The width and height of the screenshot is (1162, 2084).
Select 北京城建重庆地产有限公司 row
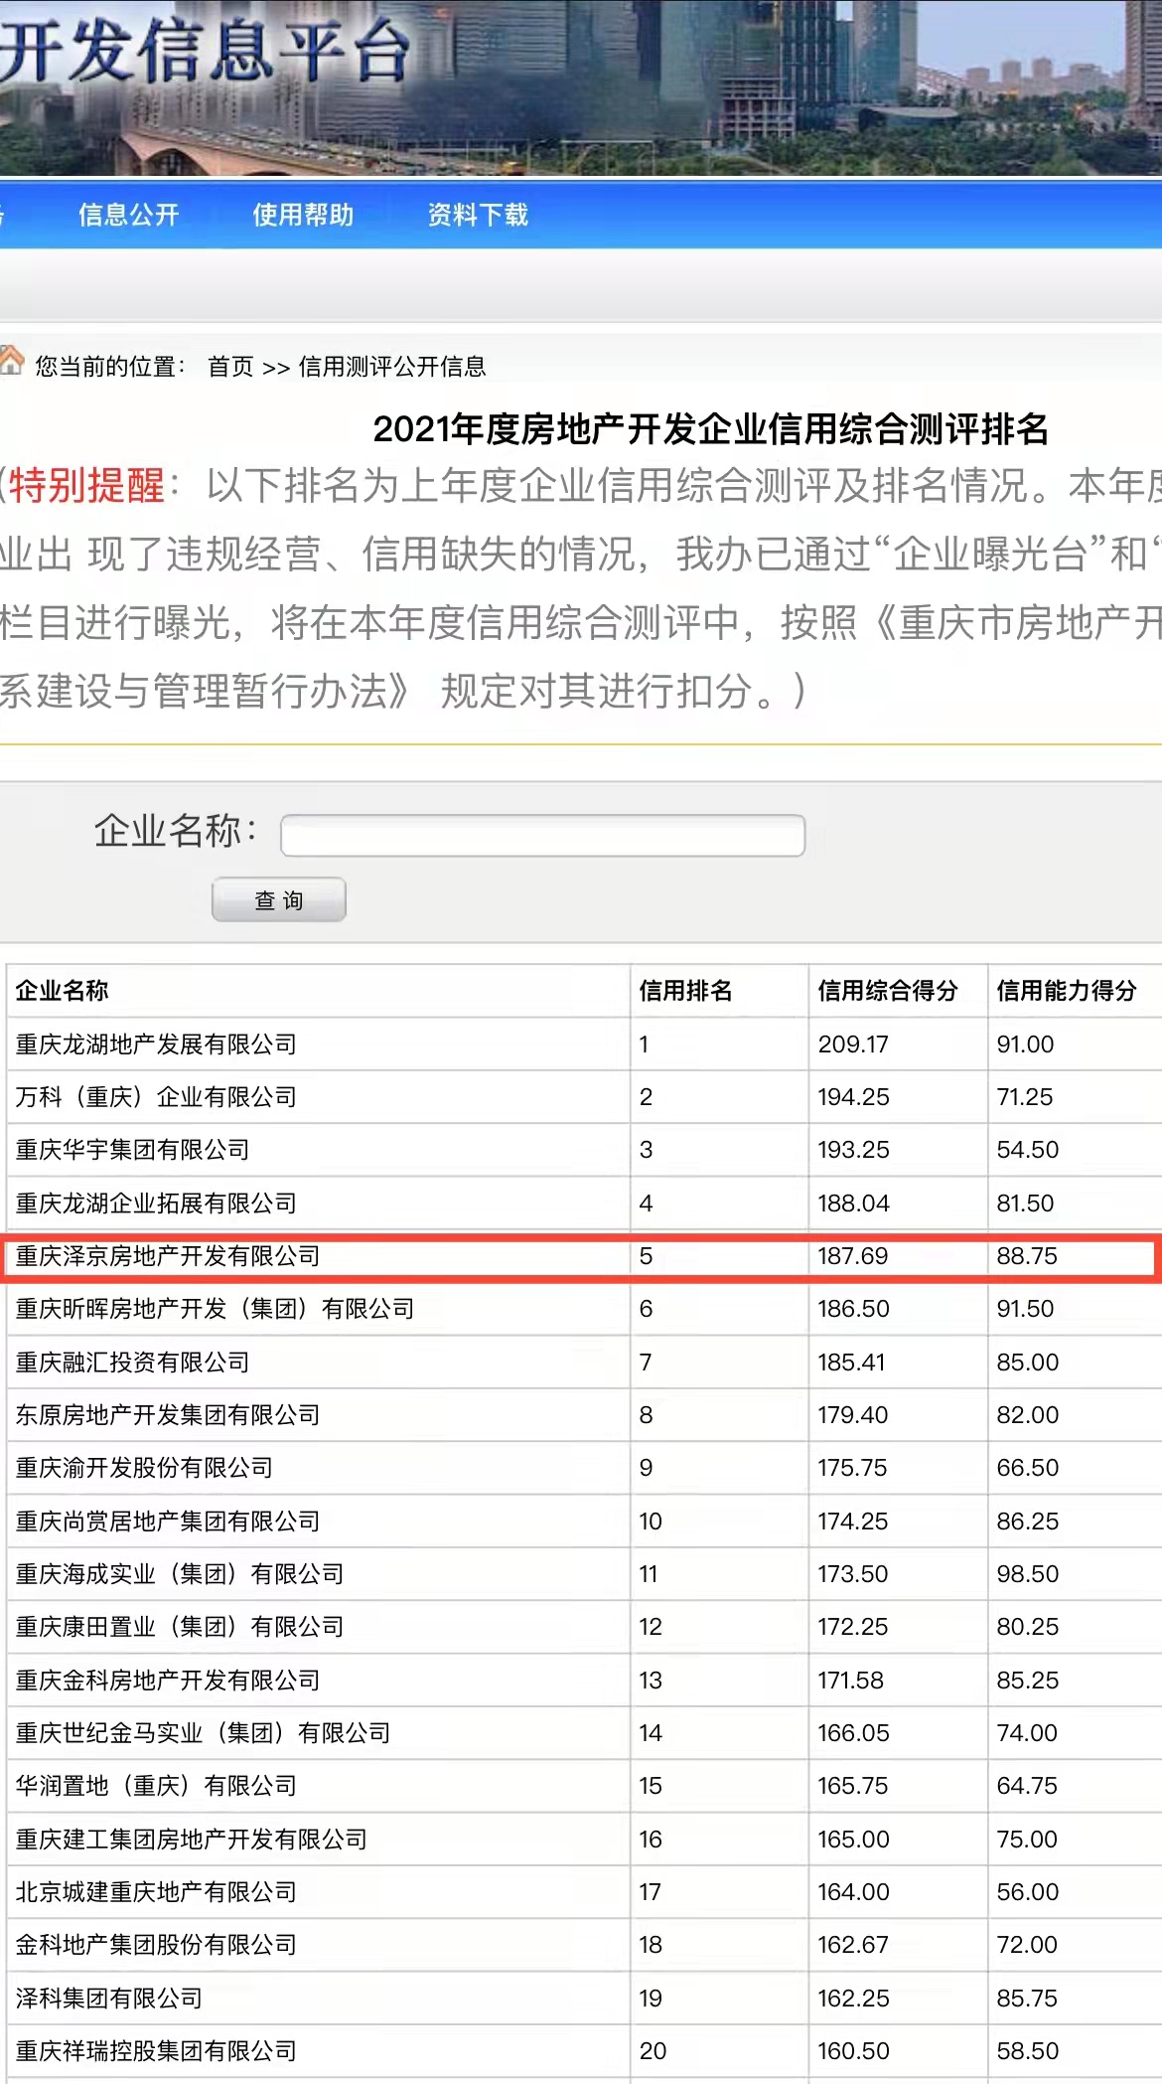[584, 1892]
